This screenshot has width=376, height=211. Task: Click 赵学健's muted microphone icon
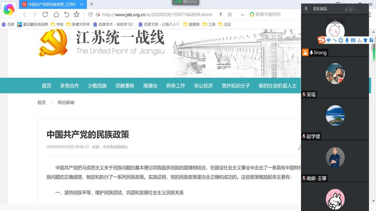click(304, 136)
